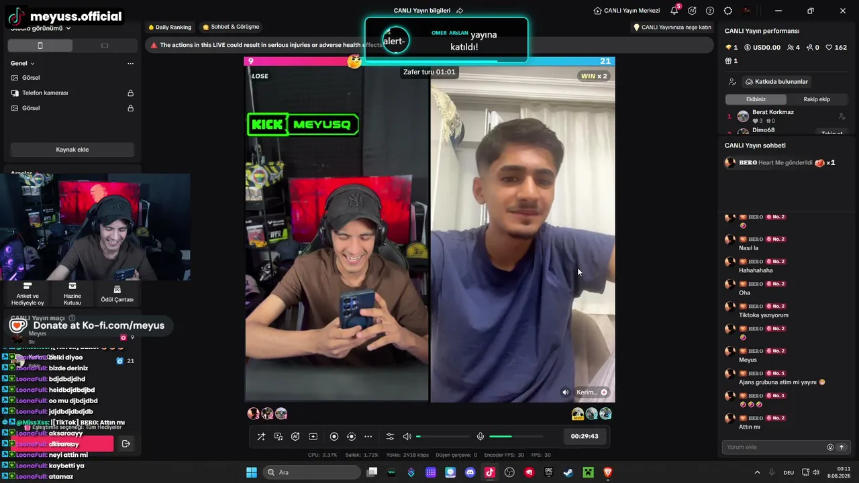Click the follow icon next to Berat Korkmaz

(842, 116)
